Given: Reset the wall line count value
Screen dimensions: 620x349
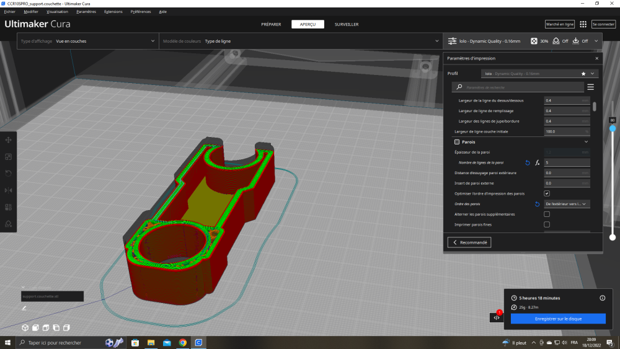Looking at the screenshot, I should pyautogui.click(x=528, y=162).
